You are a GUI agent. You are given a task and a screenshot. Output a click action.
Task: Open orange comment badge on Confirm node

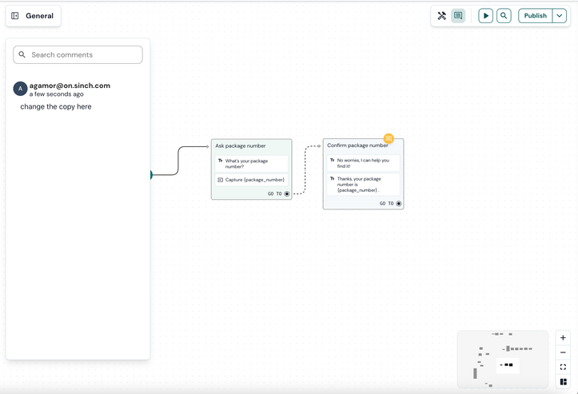389,138
